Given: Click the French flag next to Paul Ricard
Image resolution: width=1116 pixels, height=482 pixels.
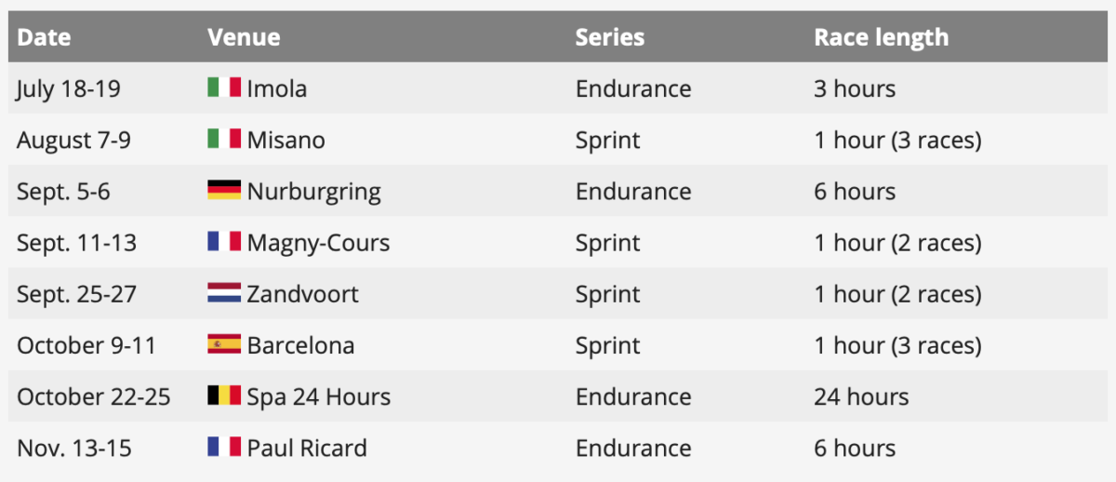Looking at the screenshot, I should tap(224, 448).
